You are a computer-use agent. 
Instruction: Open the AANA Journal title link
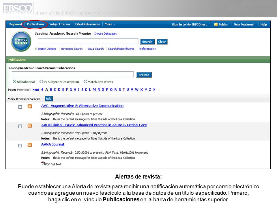(53, 144)
